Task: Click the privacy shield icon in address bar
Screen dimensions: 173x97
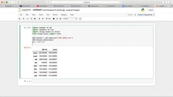Action: (48, 2)
